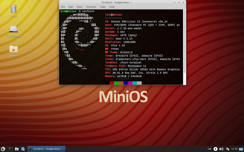The height and width of the screenshot is (152, 244).
Task: Click the 'Terminal: xfce4-terminal' line
Action: pyautogui.click(x=124, y=62)
